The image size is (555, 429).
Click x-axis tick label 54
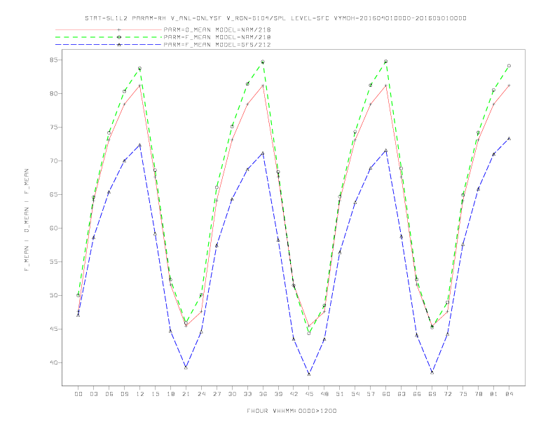(355, 394)
